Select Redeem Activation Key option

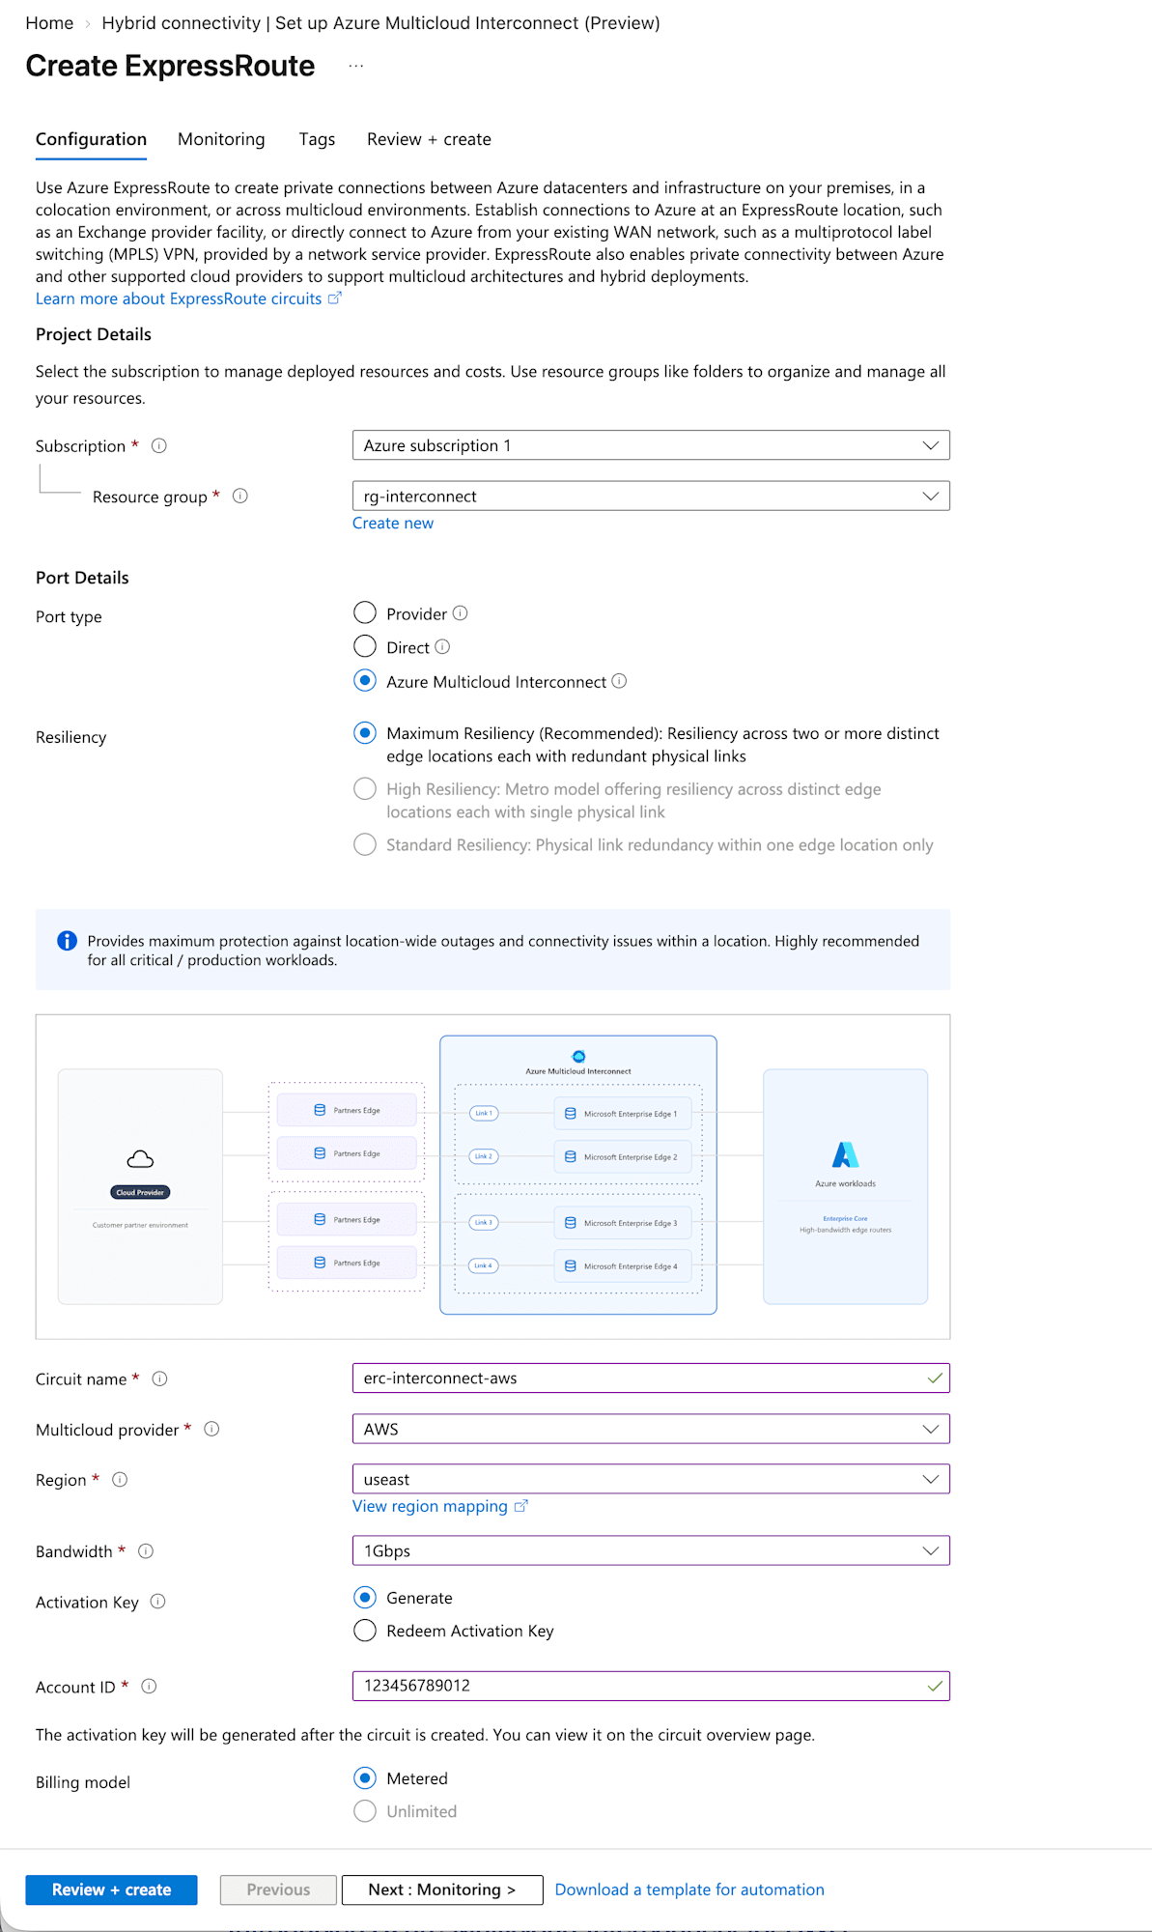click(365, 1631)
